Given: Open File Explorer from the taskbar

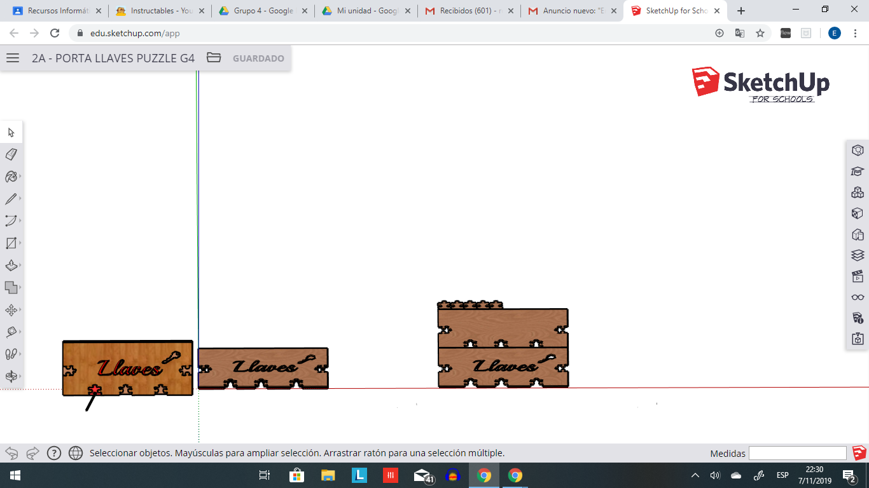Looking at the screenshot, I should [328, 475].
